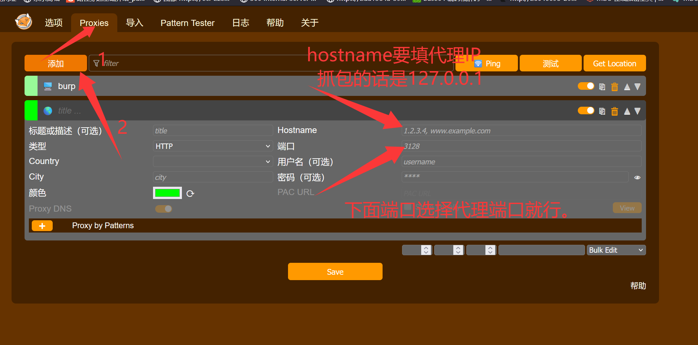The image size is (698, 345).
Task: Click the globe icon of untitled proxy
Action: coord(48,111)
